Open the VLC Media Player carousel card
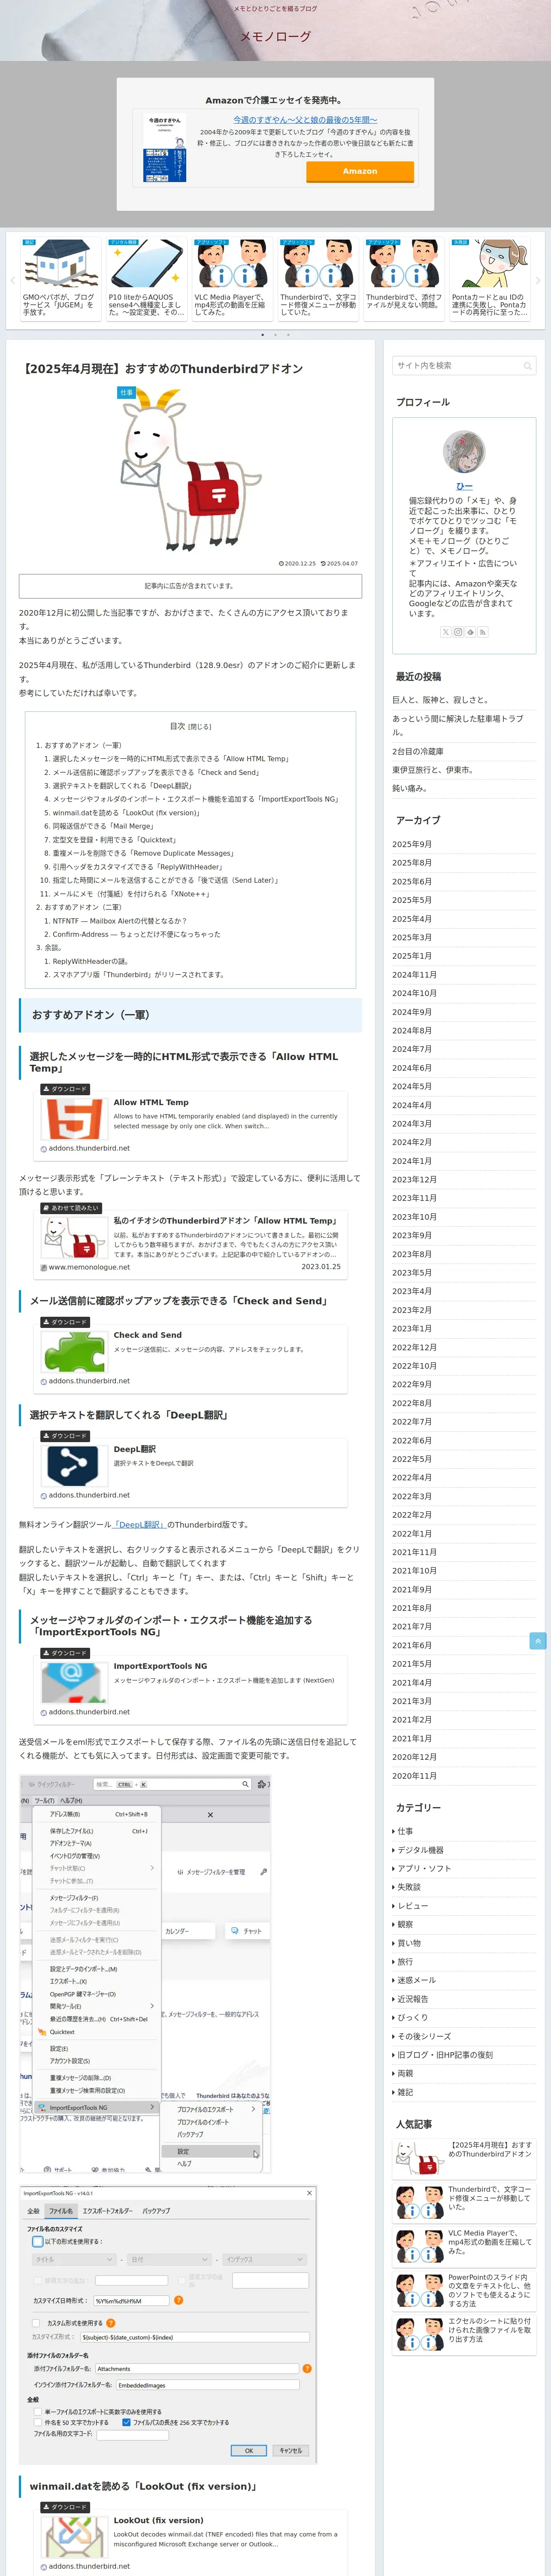The image size is (551, 2576). [232, 278]
